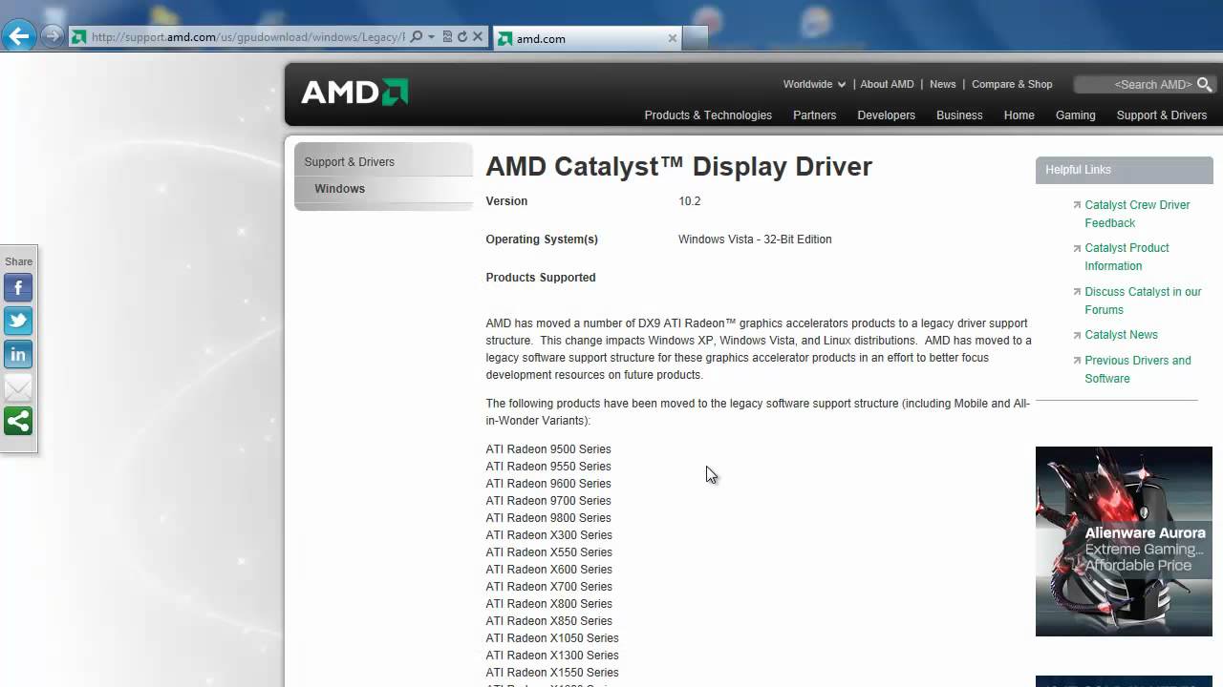
Task: Click the AMD logo
Action: [354, 92]
